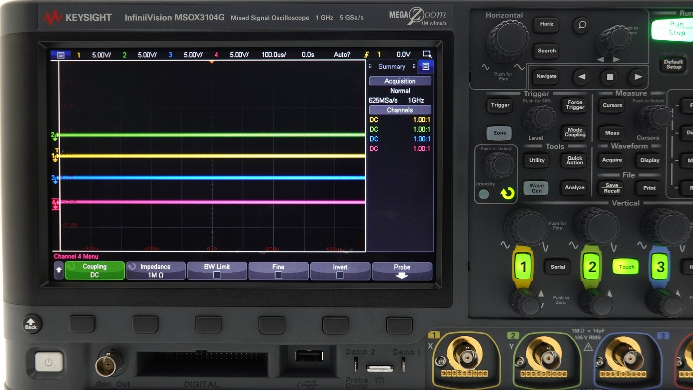
Task: Click the front-panel USB port
Action: coord(309,356)
